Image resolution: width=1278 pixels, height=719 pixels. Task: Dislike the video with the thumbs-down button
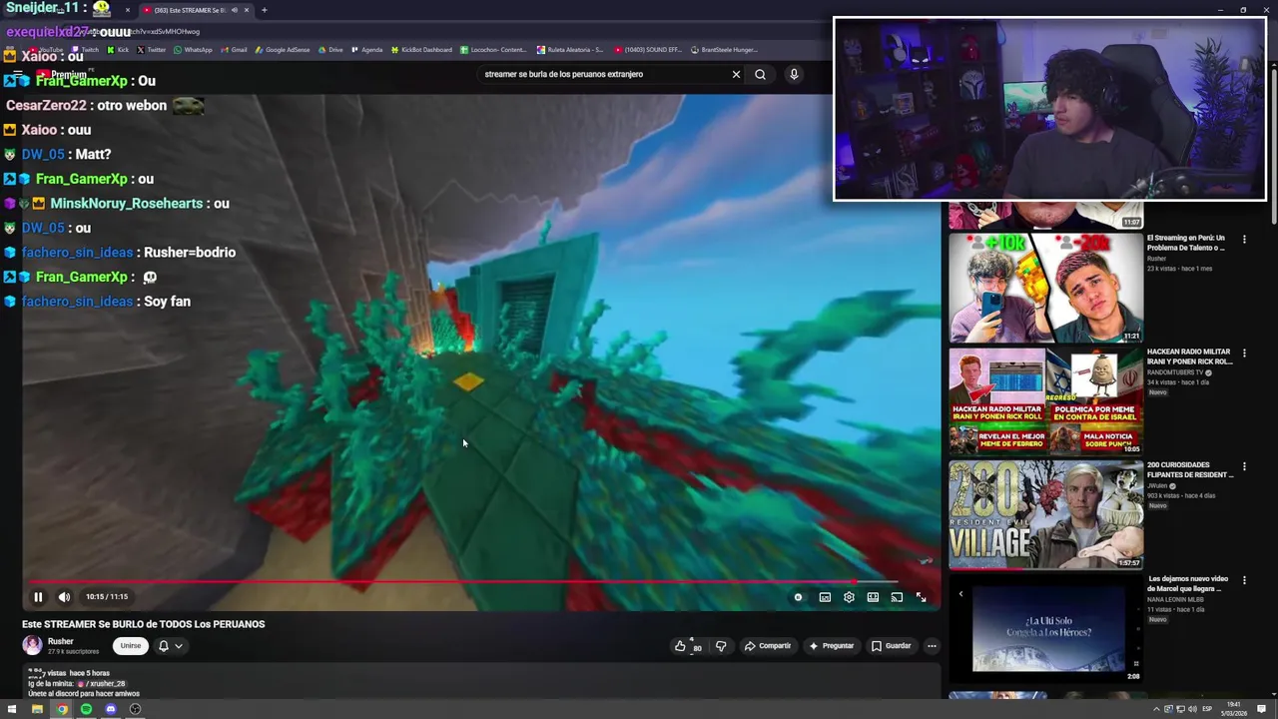coord(720,646)
